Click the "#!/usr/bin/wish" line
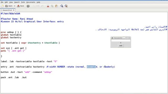 click(10, 14)
